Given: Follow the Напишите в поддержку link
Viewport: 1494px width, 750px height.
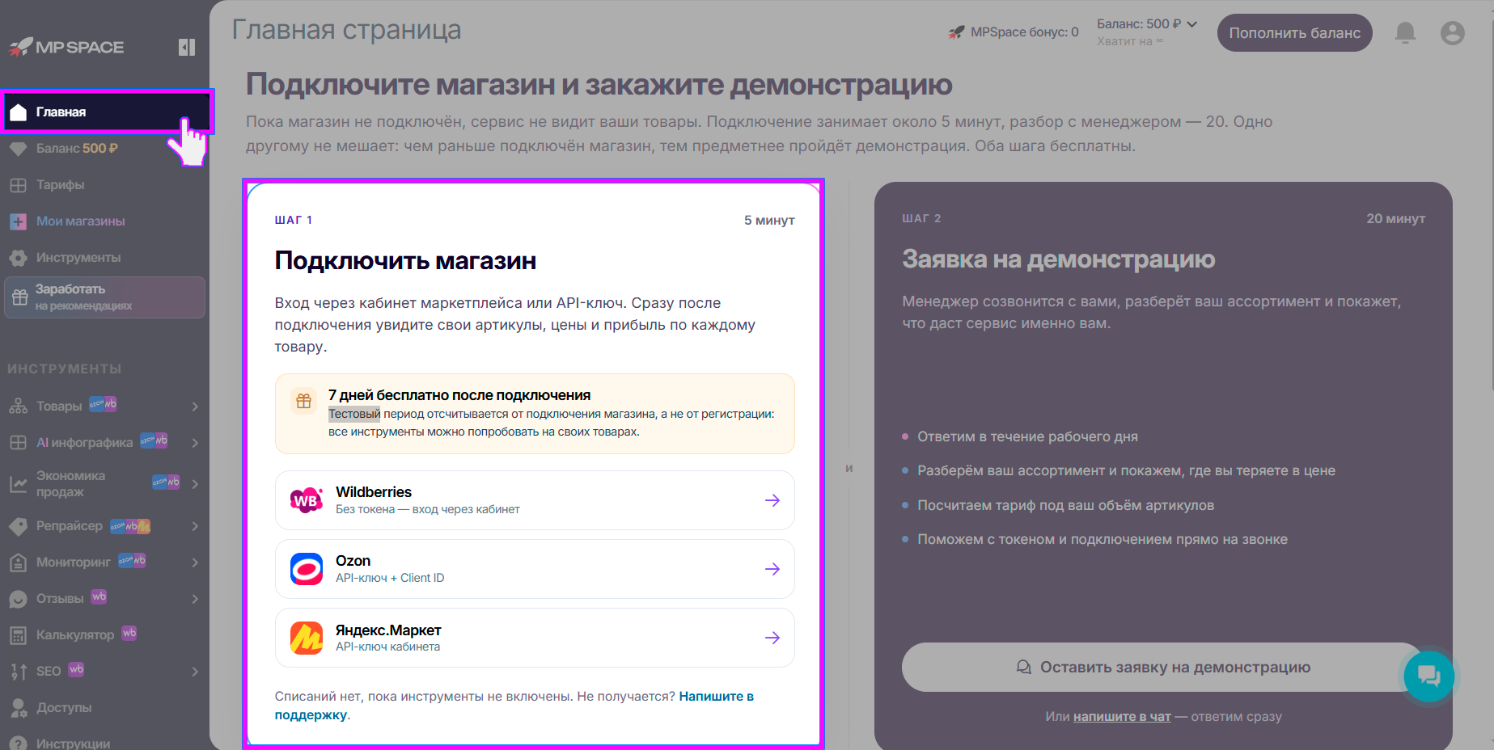Looking at the screenshot, I should coord(514,706).
